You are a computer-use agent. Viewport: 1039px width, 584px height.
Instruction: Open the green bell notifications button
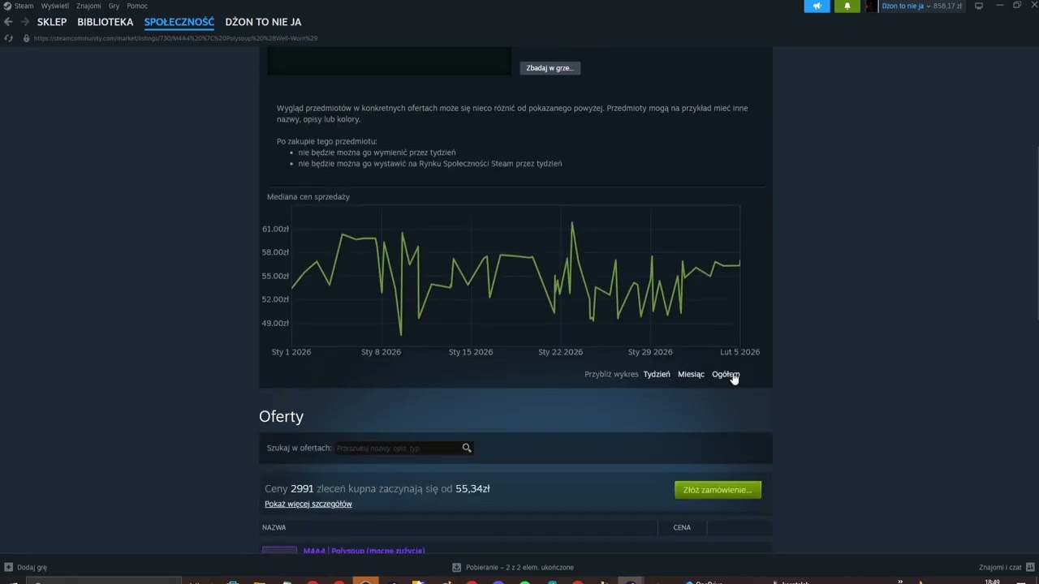847,6
